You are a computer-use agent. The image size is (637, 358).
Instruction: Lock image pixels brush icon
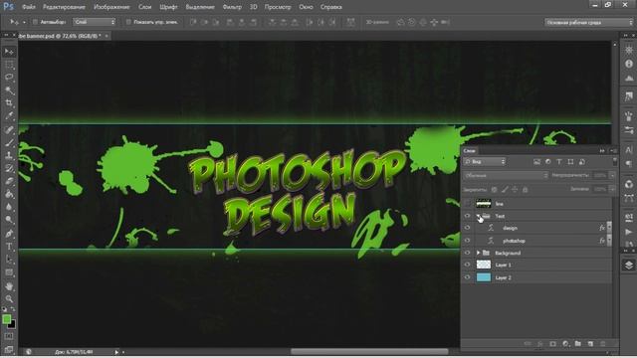click(x=505, y=190)
